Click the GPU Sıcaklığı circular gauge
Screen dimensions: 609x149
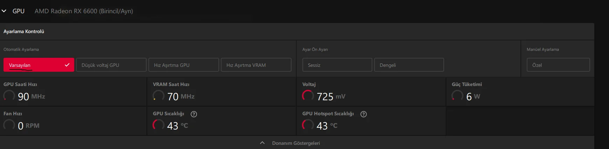[x=158, y=125]
